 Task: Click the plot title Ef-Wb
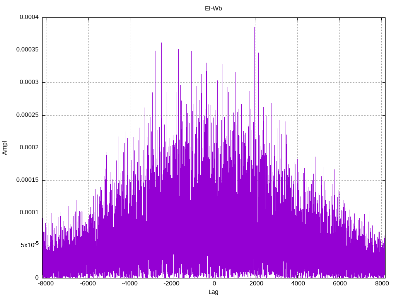[213, 9]
